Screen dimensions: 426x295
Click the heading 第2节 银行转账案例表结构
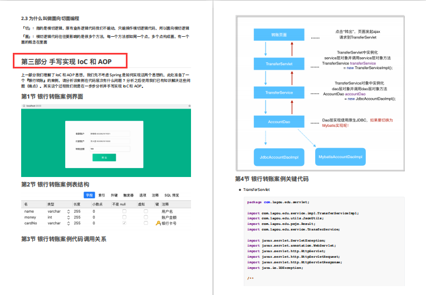tap(55, 184)
